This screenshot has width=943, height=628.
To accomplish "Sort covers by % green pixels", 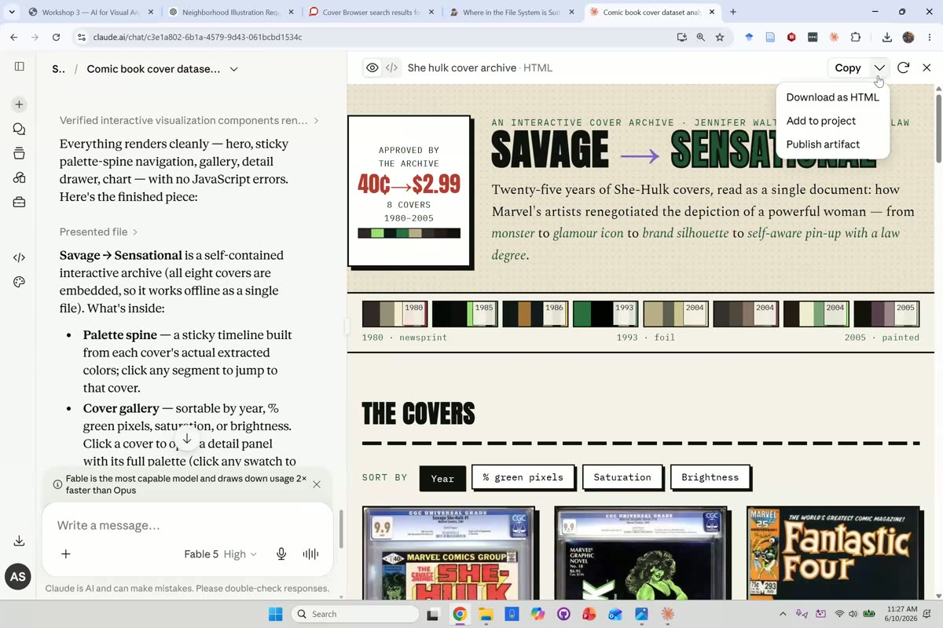I will pos(523,477).
